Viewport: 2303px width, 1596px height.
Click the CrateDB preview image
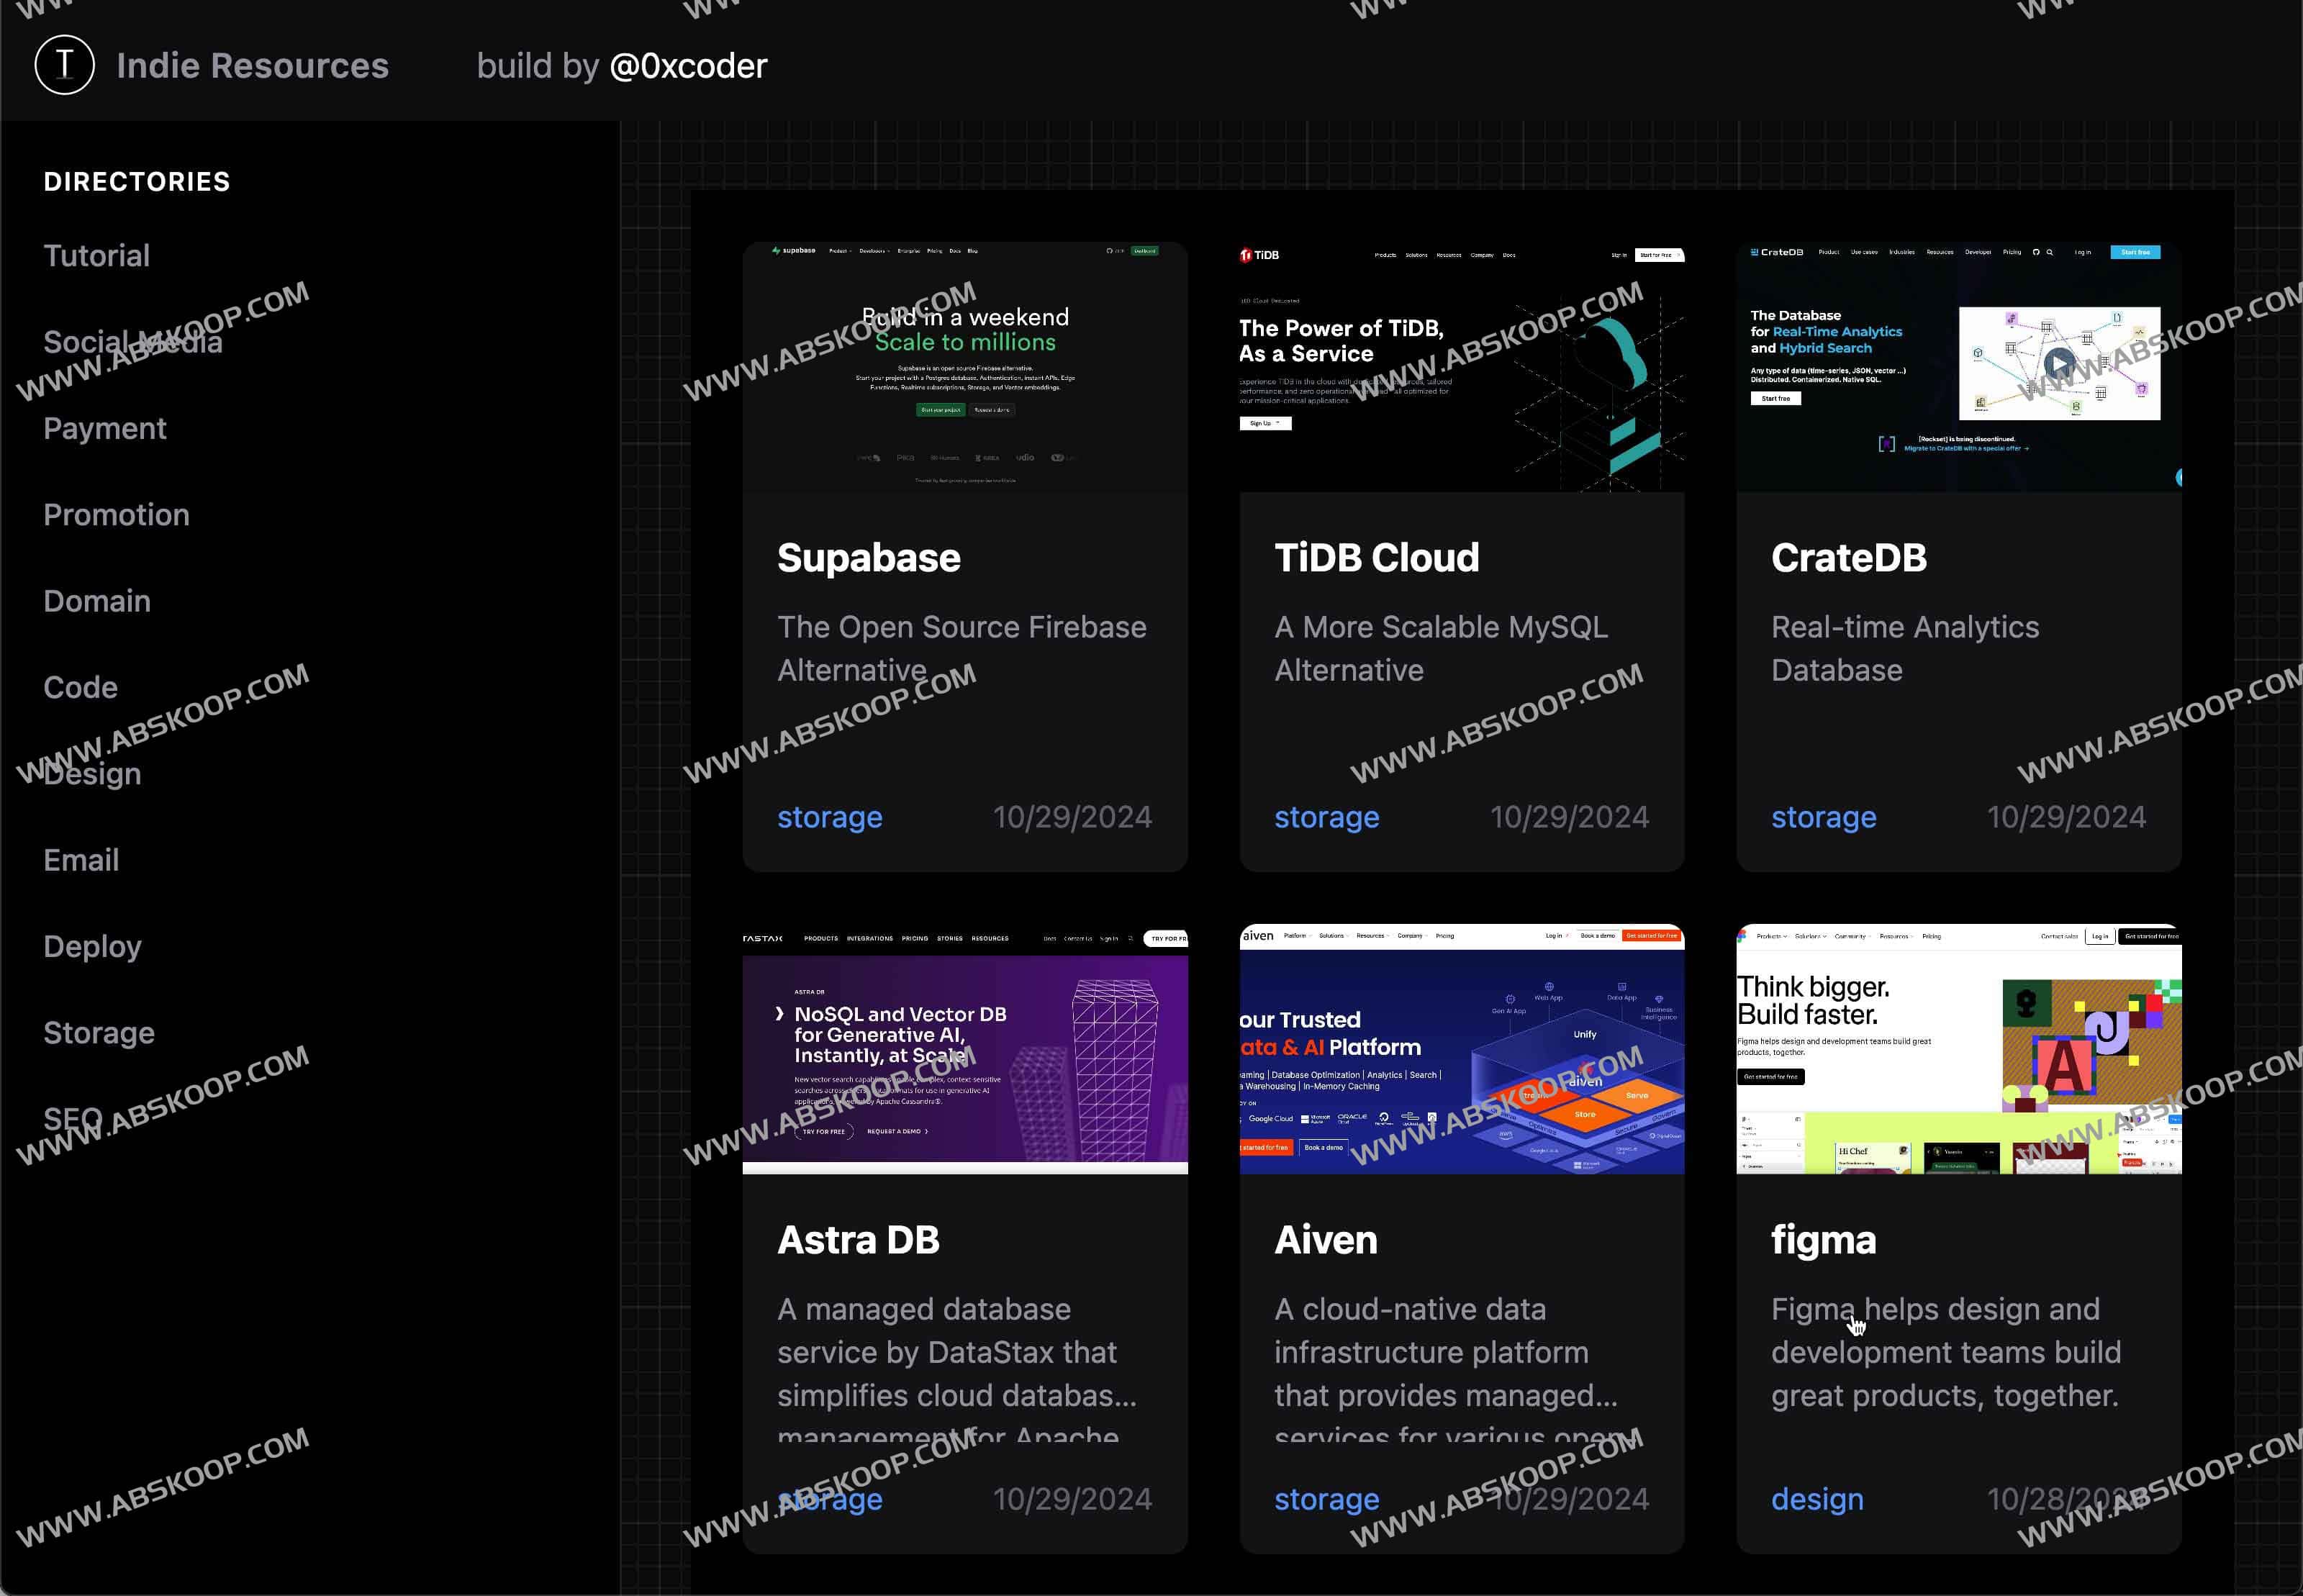pos(1958,367)
